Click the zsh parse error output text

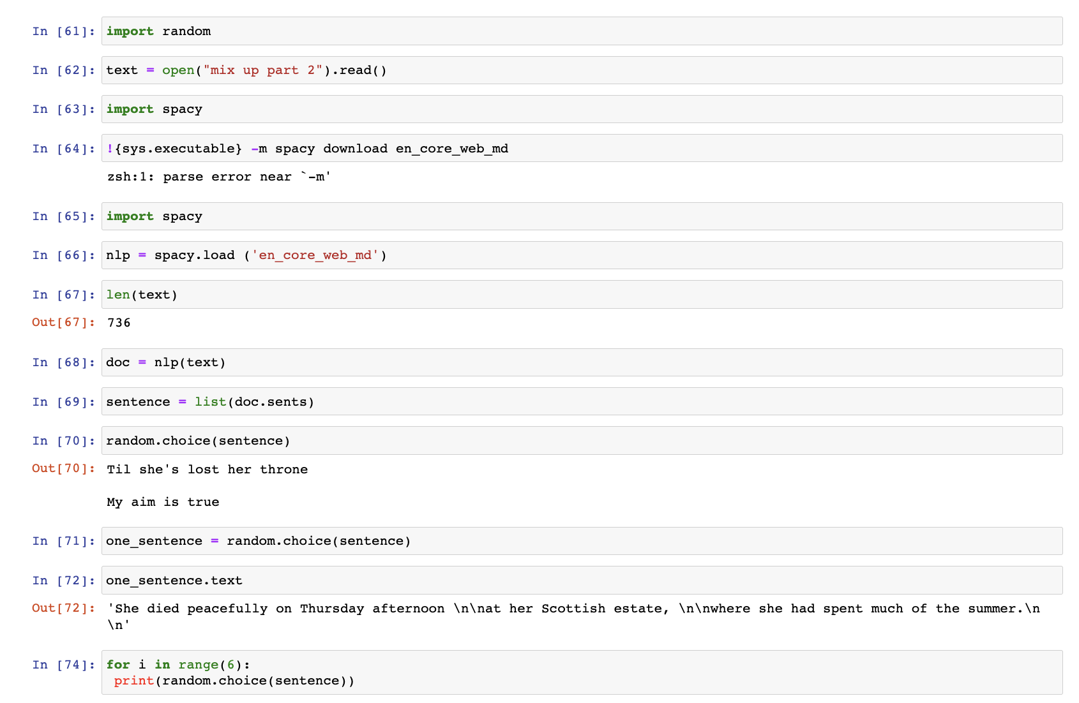(x=219, y=177)
